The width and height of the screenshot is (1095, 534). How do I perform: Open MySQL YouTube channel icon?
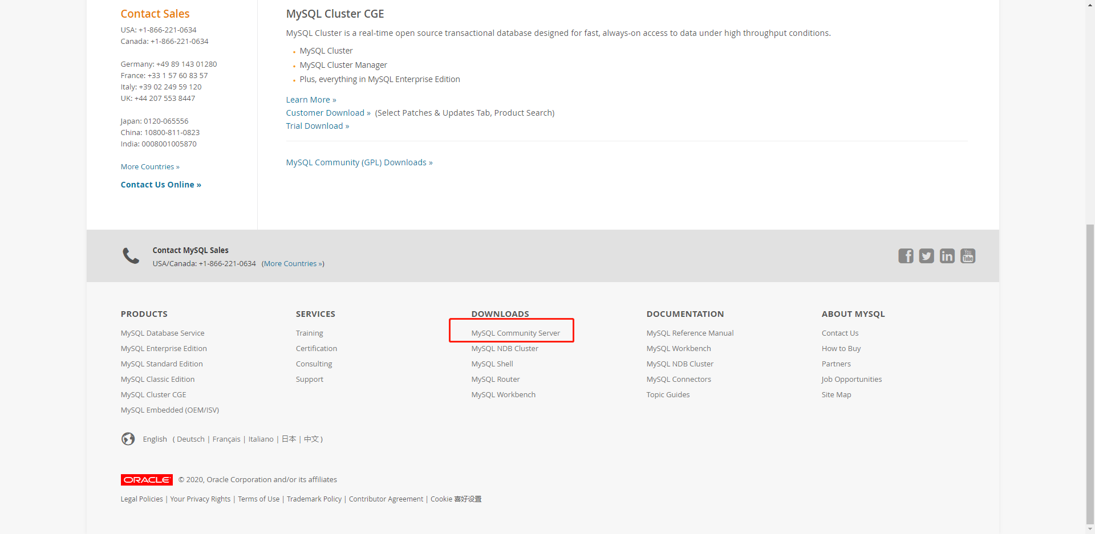click(968, 256)
